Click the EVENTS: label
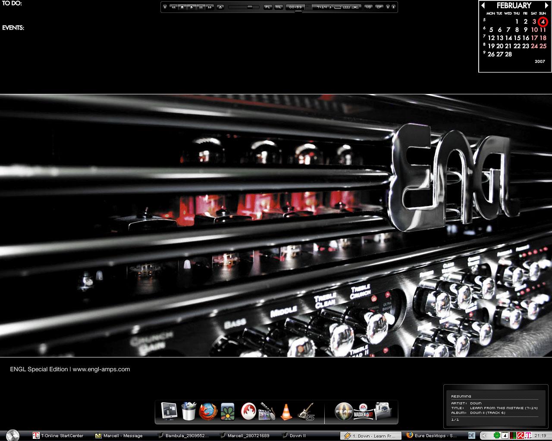552x441 pixels. coord(13,28)
